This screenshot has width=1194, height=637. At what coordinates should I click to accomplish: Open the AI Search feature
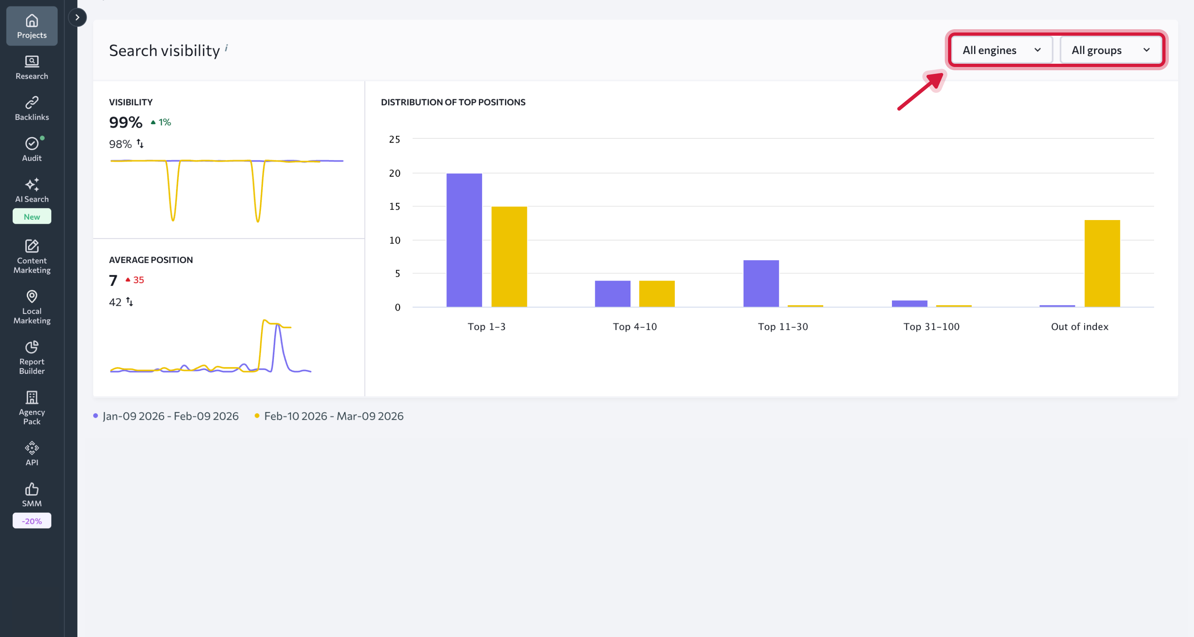pyautogui.click(x=32, y=191)
